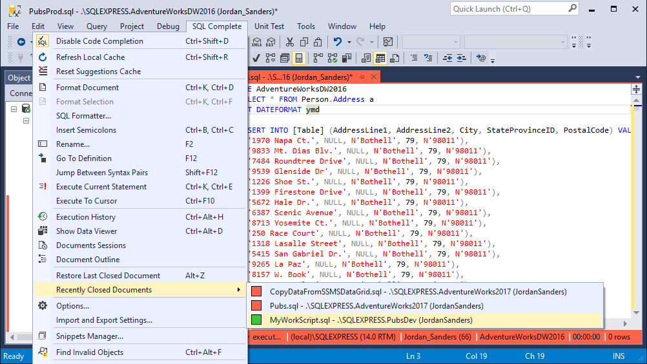Click the Uncomment Selected Lines icon
The width and height of the screenshot is (647, 364).
pyautogui.click(x=428, y=58)
